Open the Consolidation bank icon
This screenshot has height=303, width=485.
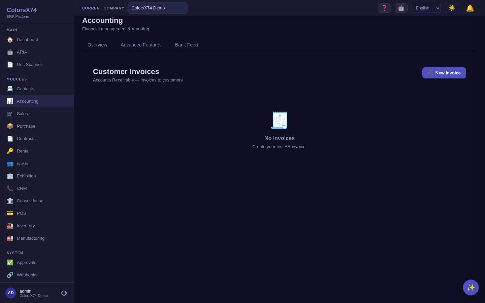[x=10, y=201]
